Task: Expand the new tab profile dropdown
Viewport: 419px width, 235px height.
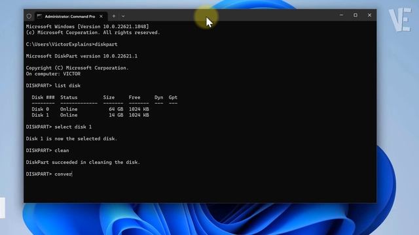Action: tap(123, 16)
